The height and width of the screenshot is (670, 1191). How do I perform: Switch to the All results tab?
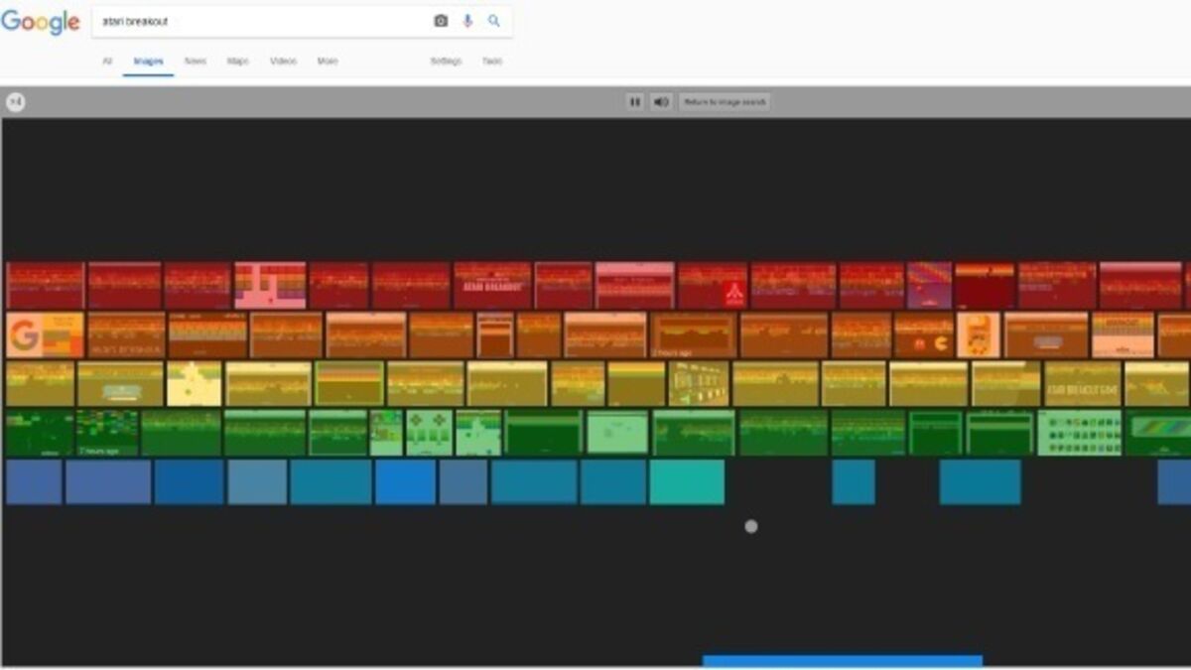point(107,62)
